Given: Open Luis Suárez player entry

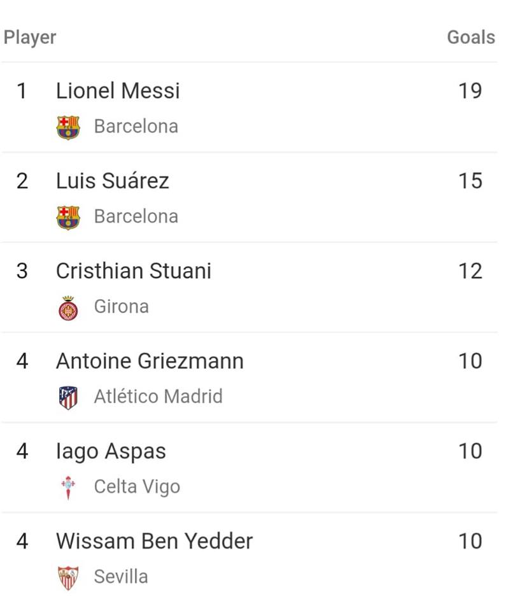Looking at the screenshot, I should [112, 181].
